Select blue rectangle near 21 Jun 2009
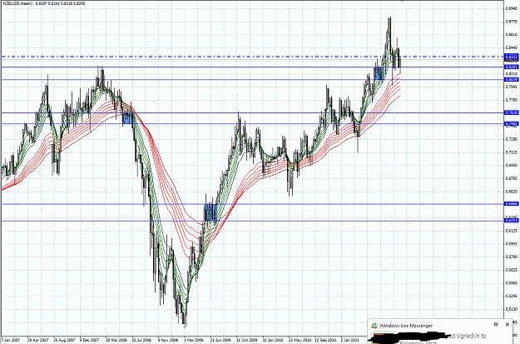520x344 pixels. coord(210,212)
